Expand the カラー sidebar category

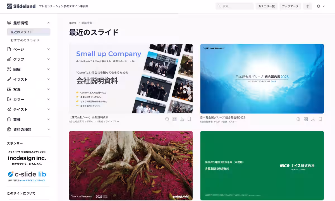coord(49,99)
